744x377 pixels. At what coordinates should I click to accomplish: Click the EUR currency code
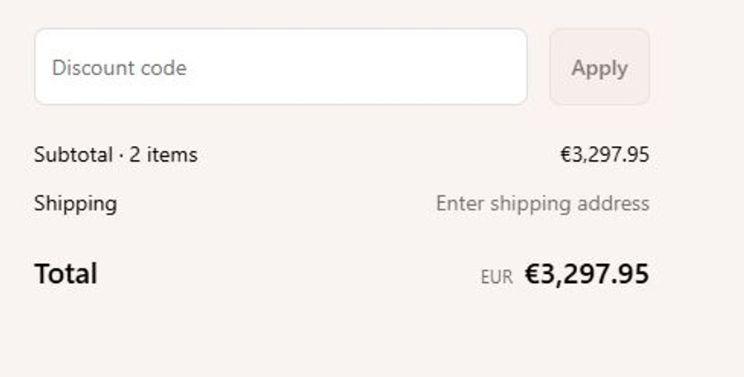[x=496, y=277]
